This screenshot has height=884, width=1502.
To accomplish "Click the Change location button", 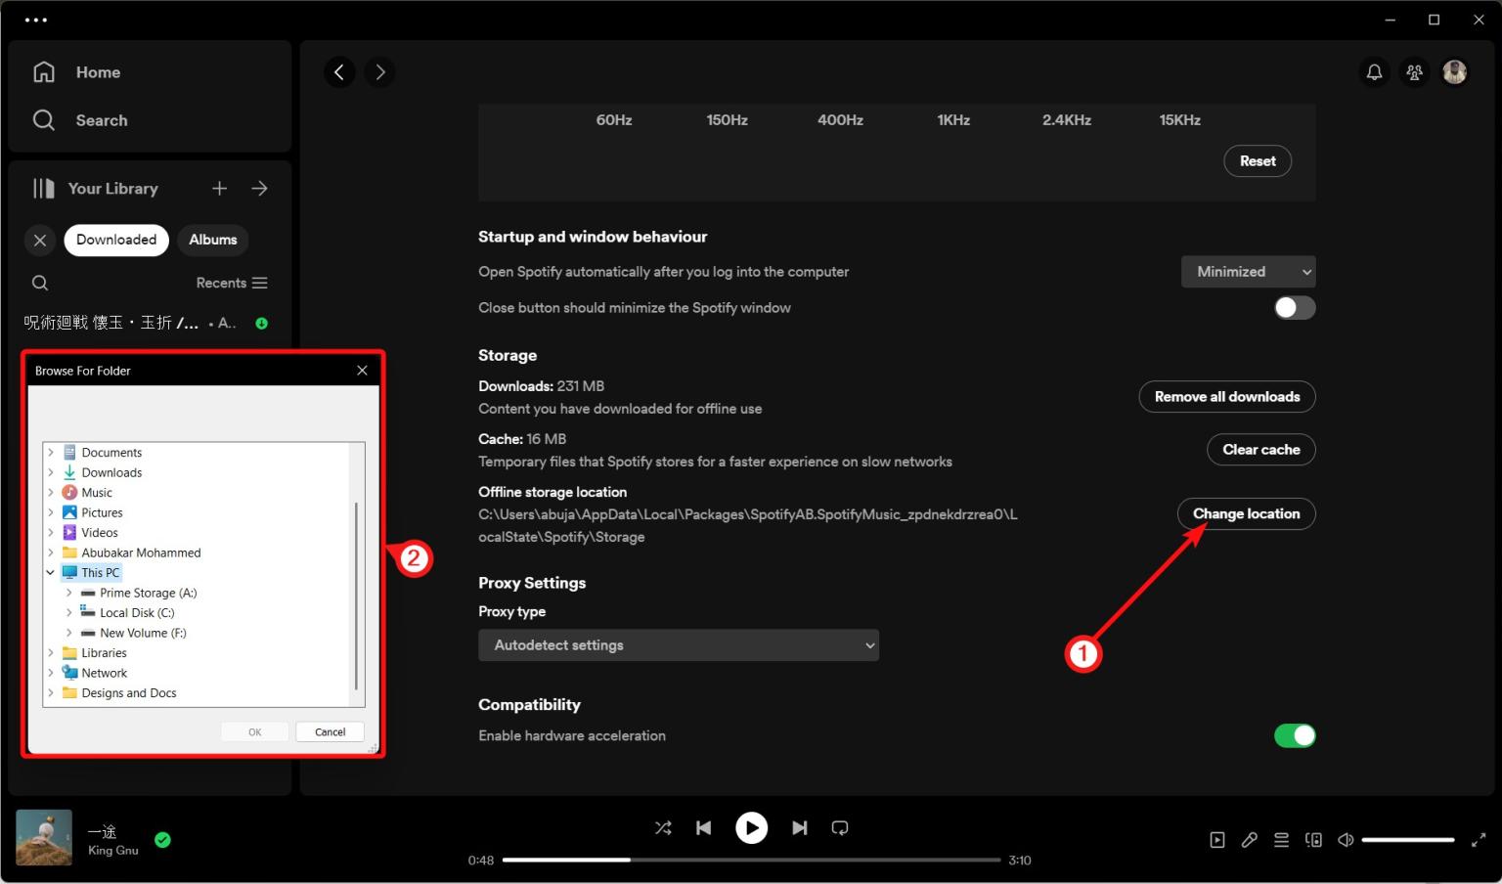I will [1246, 513].
